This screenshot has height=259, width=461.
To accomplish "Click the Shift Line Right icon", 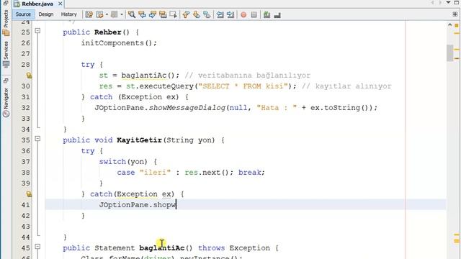I will click(230, 14).
